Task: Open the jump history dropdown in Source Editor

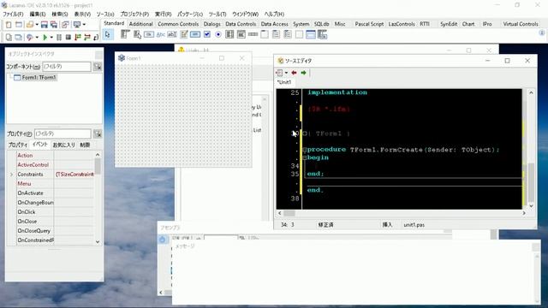Action: tap(286, 73)
